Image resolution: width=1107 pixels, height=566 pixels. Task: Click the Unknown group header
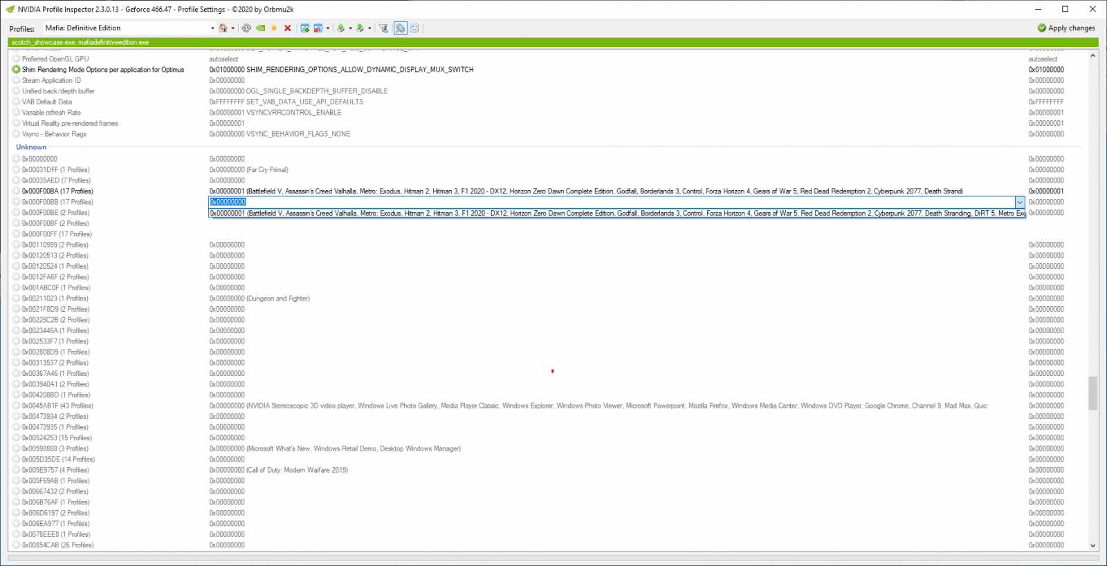[31, 147]
